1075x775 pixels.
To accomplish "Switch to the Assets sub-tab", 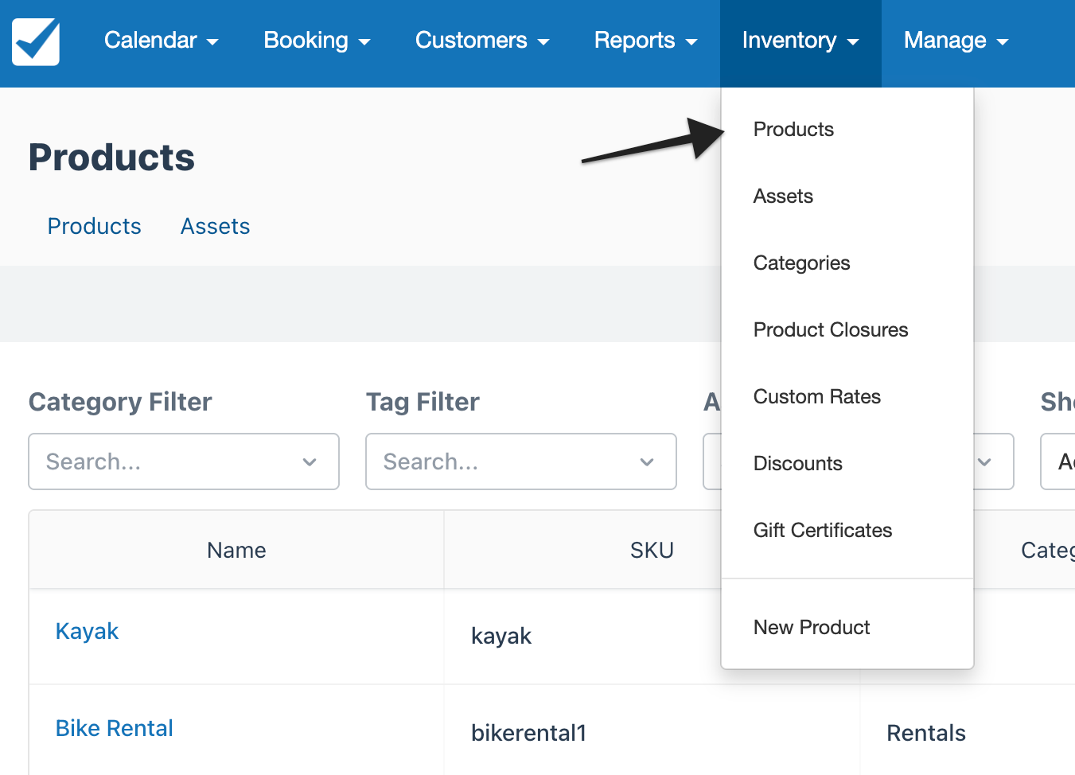I will tap(216, 226).
